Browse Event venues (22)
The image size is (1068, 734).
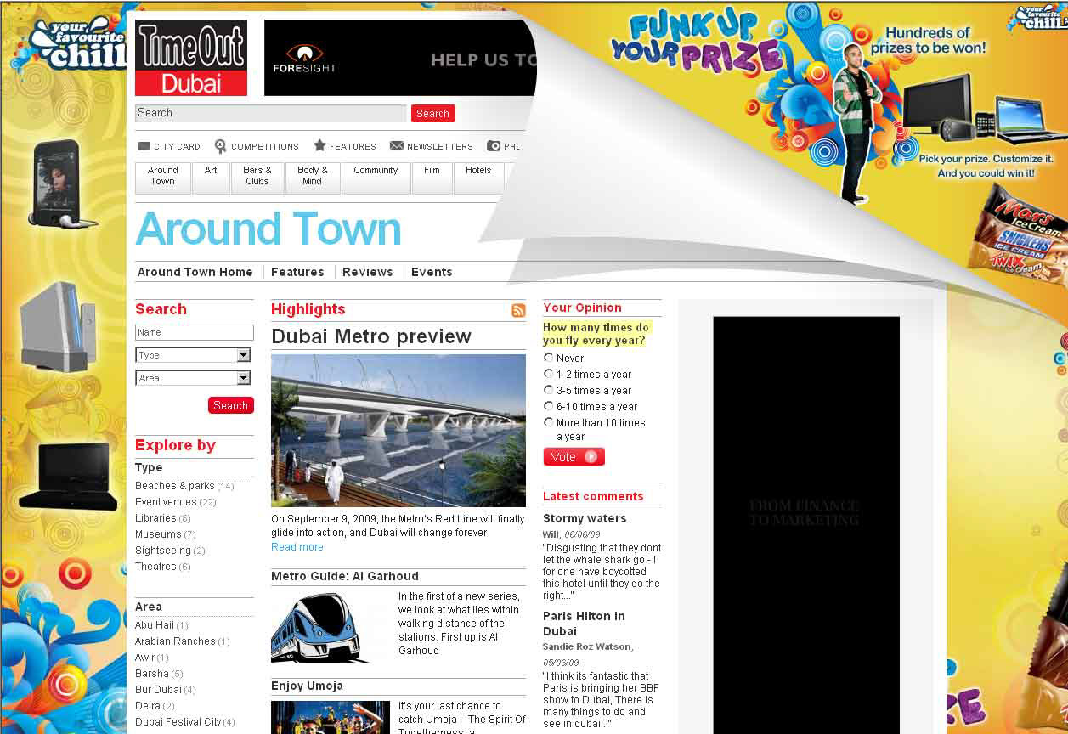176,502
